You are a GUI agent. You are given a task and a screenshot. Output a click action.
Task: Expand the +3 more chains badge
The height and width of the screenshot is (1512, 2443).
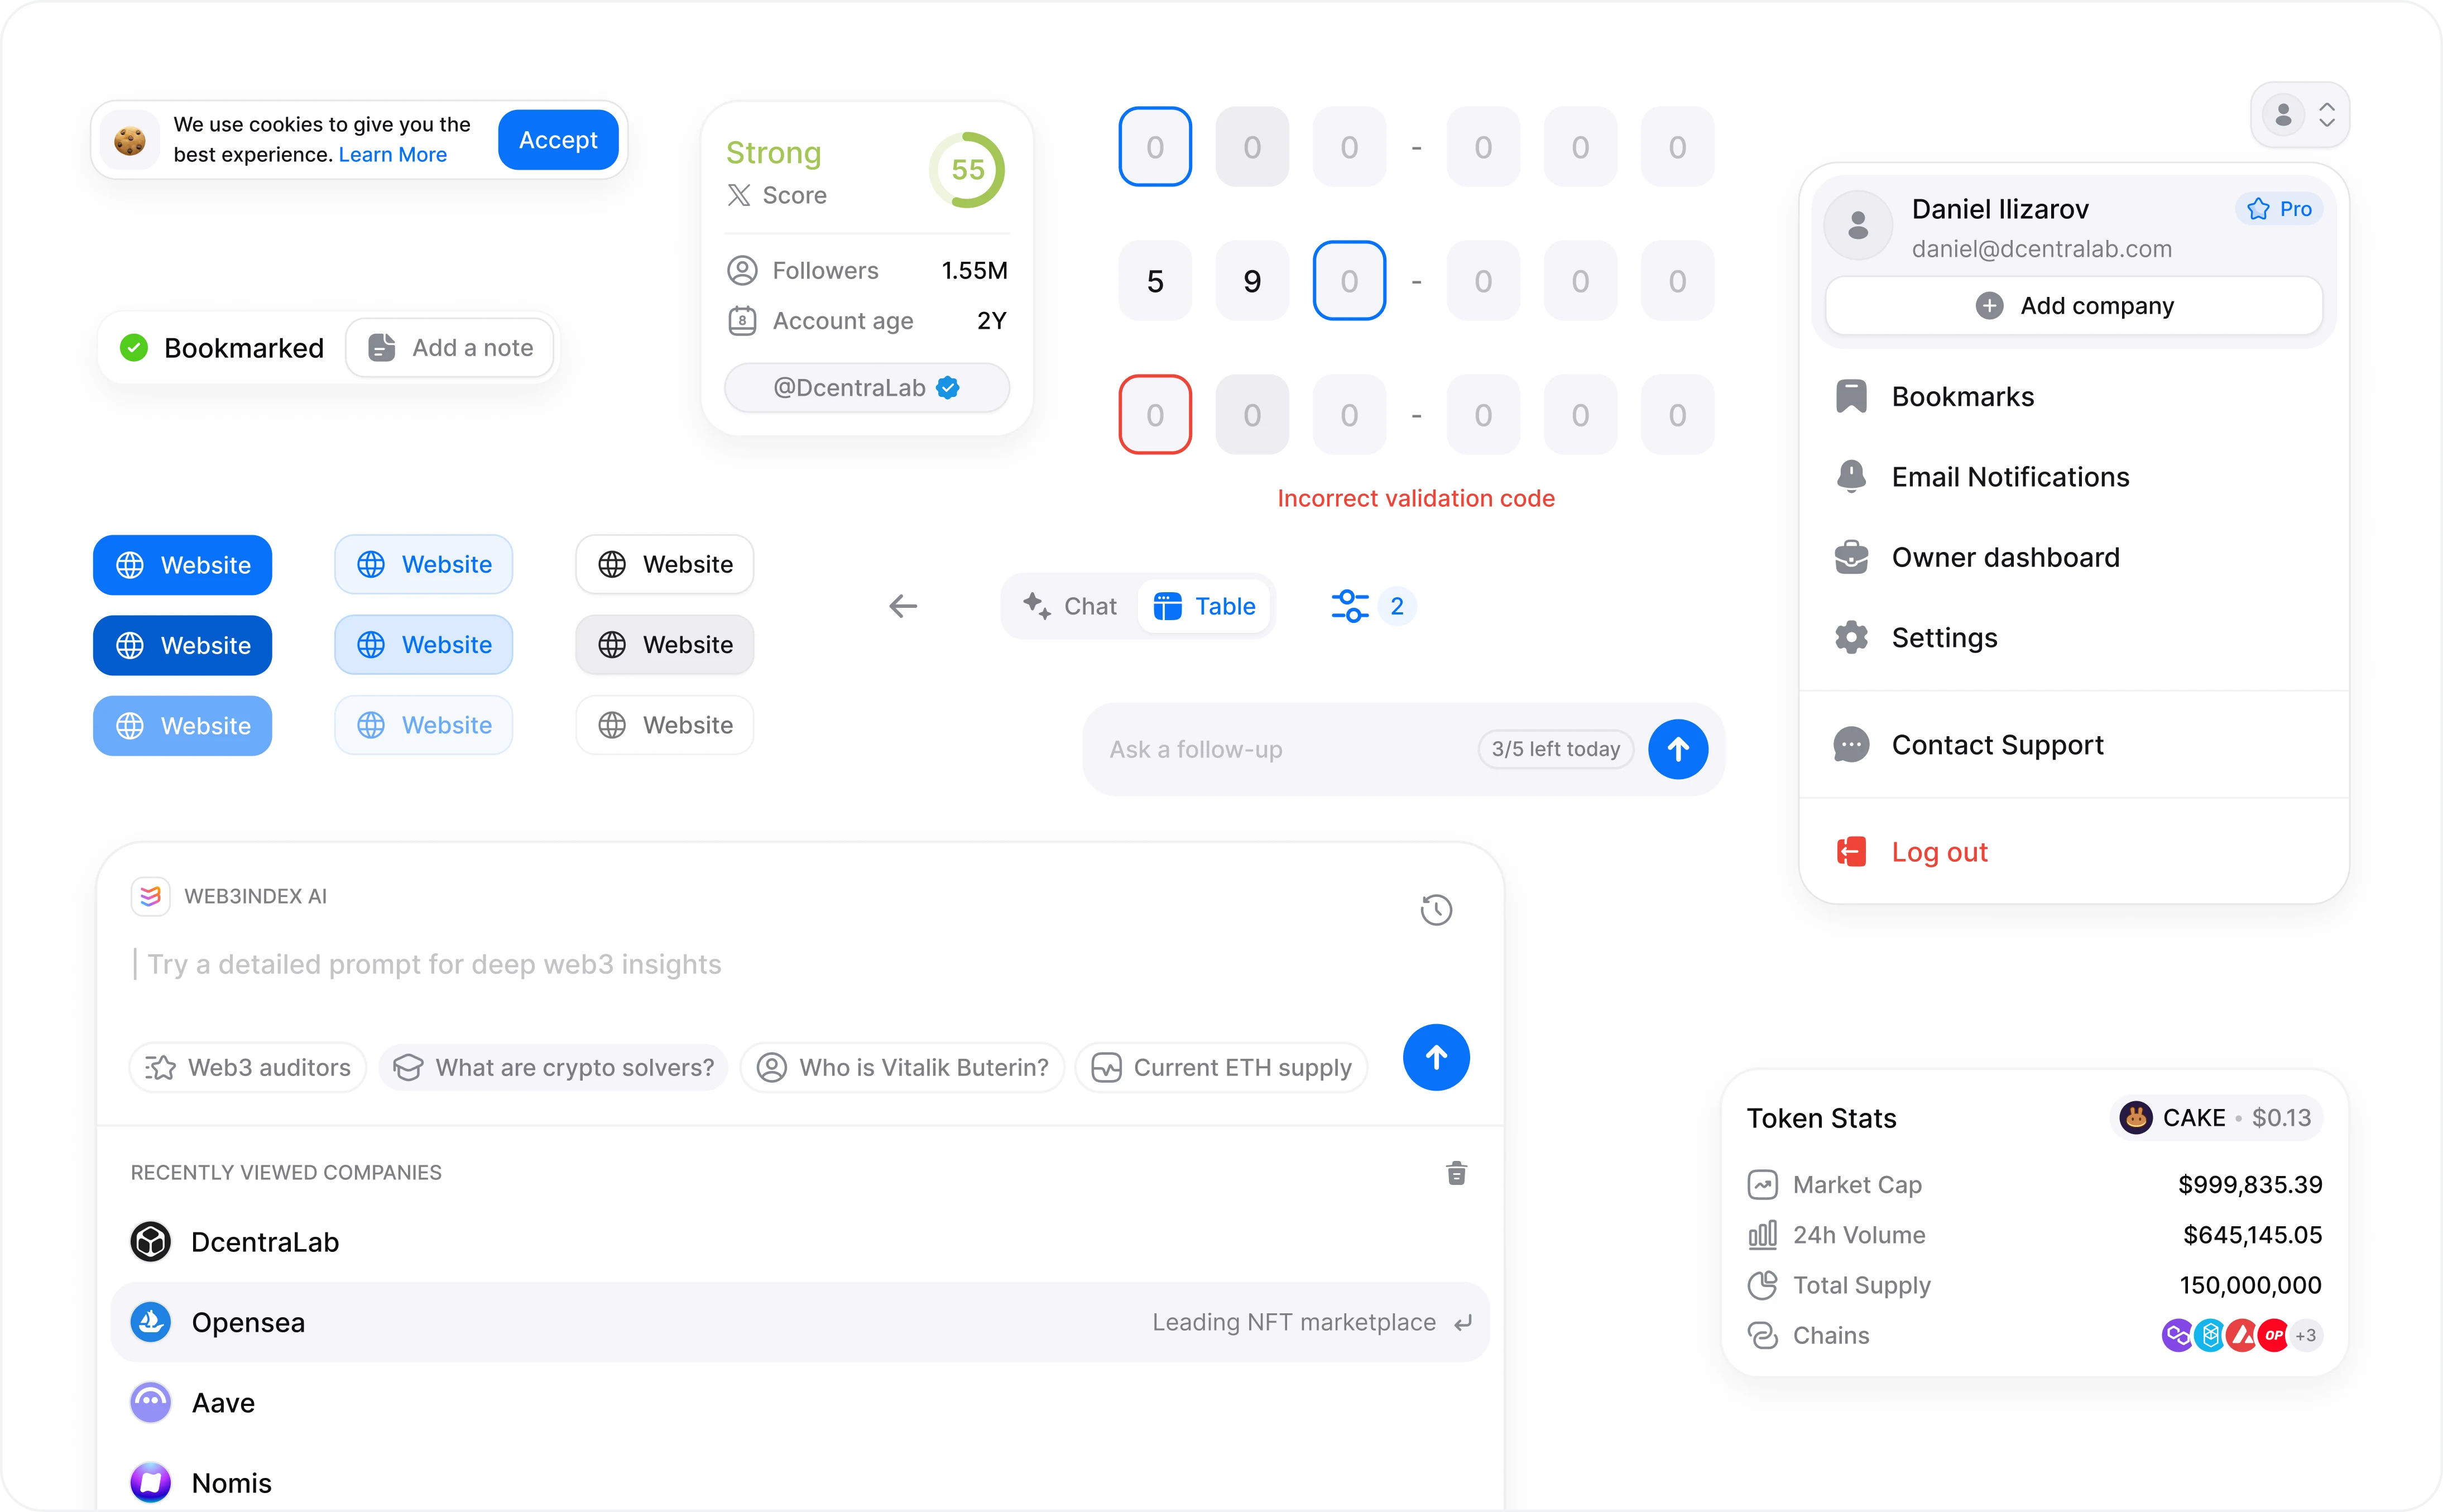[x=2305, y=1336]
